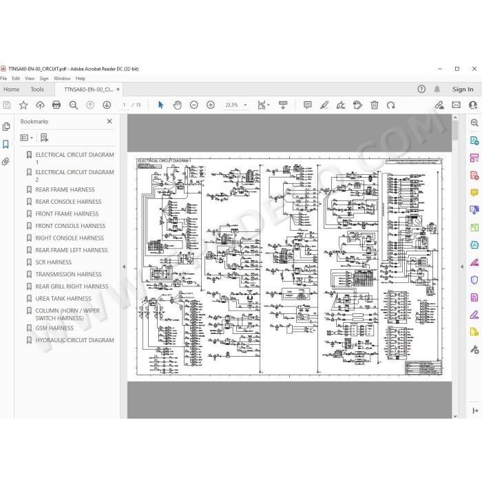Select the Highlight text pen tool
This screenshot has width=482, height=482.
click(x=324, y=105)
